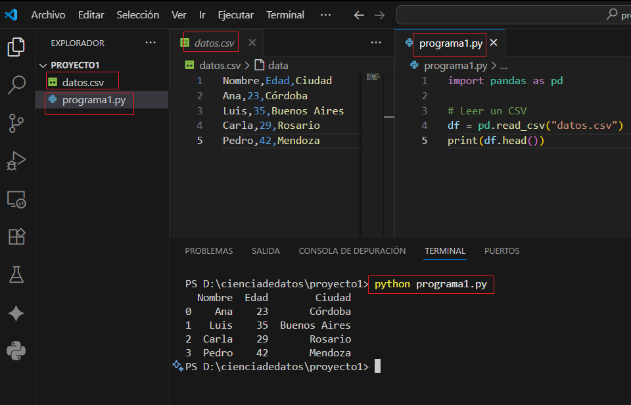Click the command center search box
This screenshot has height=405, width=631.
[x=513, y=14]
